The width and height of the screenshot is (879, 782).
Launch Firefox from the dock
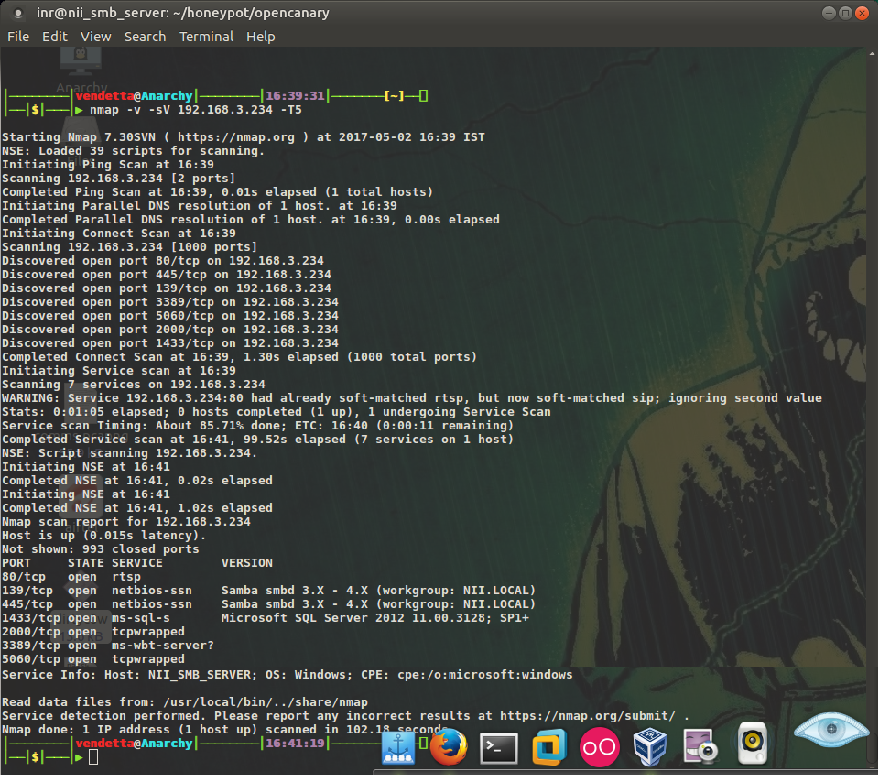point(449,746)
